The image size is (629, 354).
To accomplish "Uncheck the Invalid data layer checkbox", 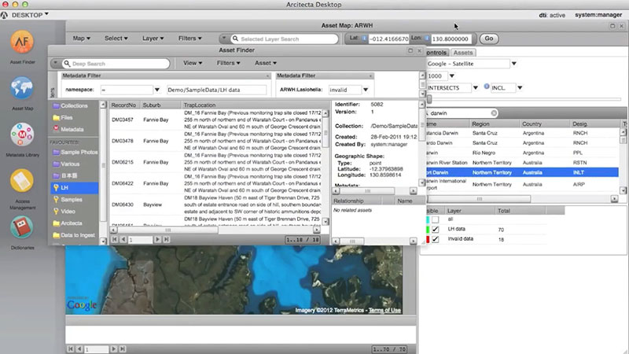I will [x=436, y=239].
